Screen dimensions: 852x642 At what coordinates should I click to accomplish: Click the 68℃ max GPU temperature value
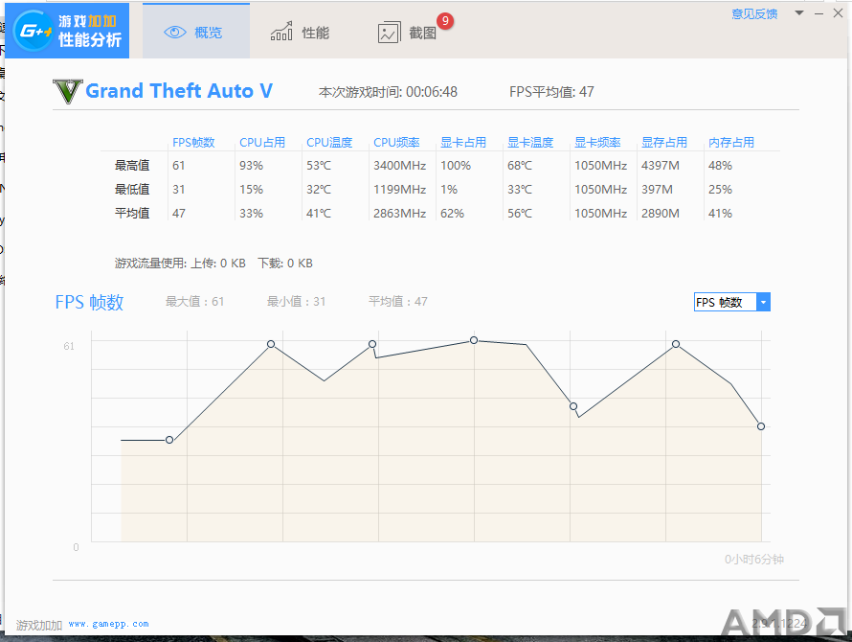[520, 166]
